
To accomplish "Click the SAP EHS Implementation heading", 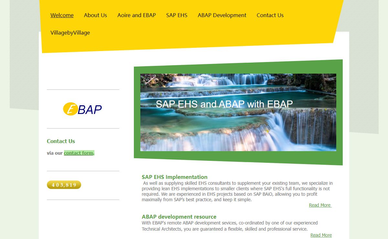I will 175,177.
